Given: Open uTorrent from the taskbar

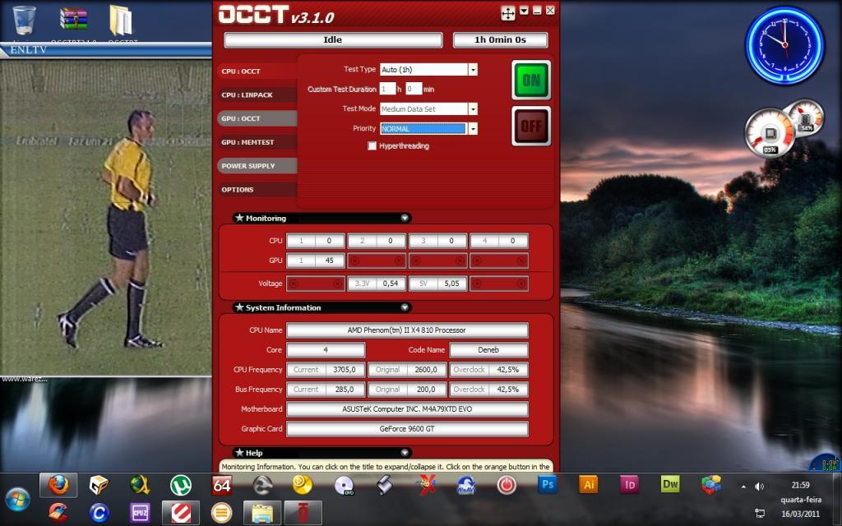Looking at the screenshot, I should coord(181,485).
